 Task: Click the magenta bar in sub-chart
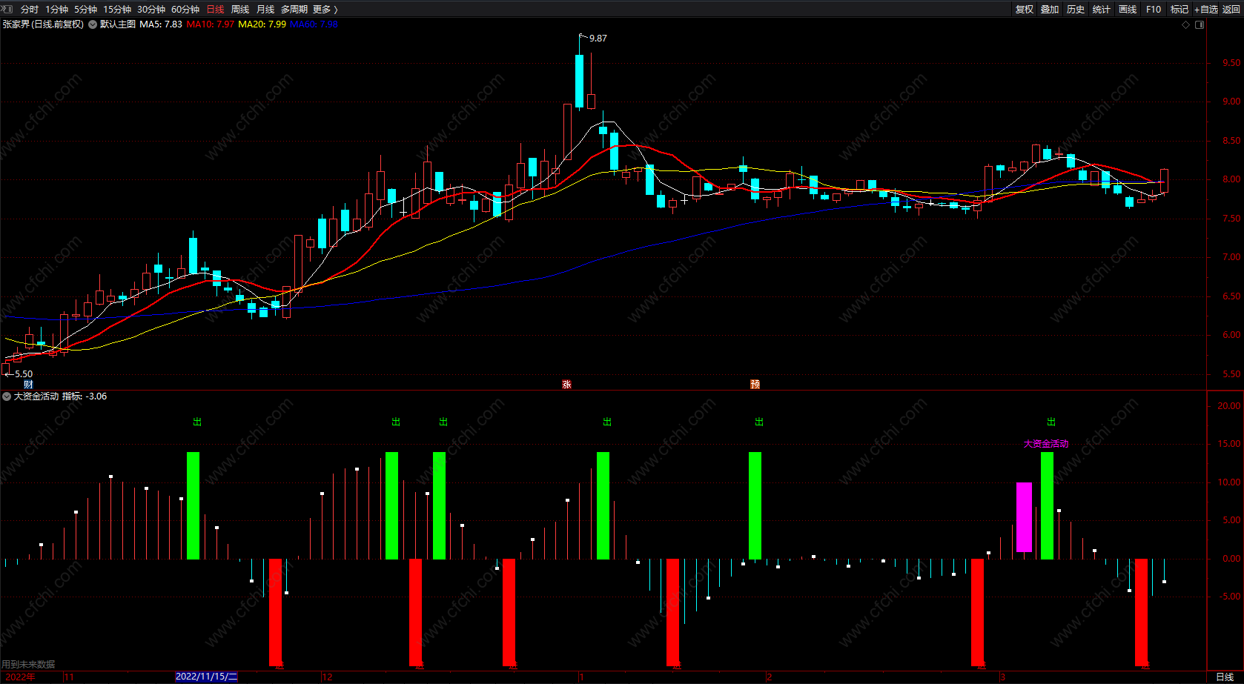pyautogui.click(x=1024, y=517)
